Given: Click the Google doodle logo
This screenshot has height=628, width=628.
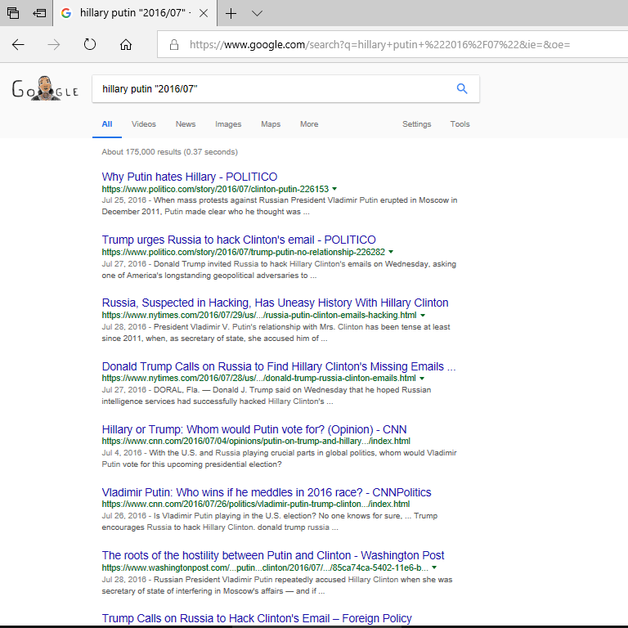Looking at the screenshot, I should click(45, 88).
